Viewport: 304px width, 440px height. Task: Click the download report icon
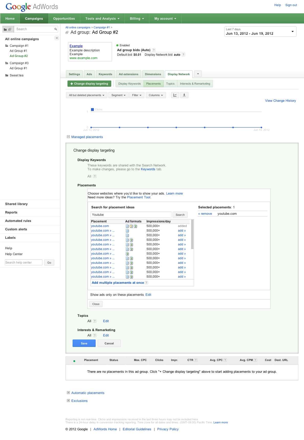184,95
